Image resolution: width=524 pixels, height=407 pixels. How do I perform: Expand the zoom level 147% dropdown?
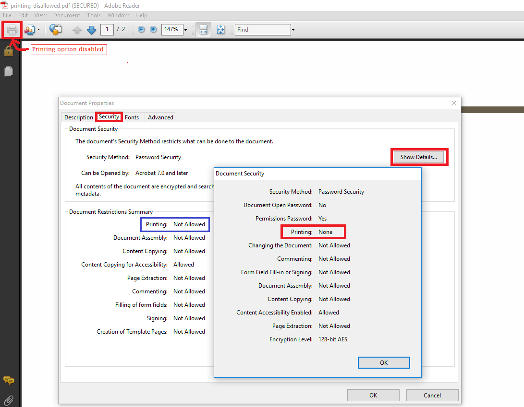pyautogui.click(x=185, y=29)
